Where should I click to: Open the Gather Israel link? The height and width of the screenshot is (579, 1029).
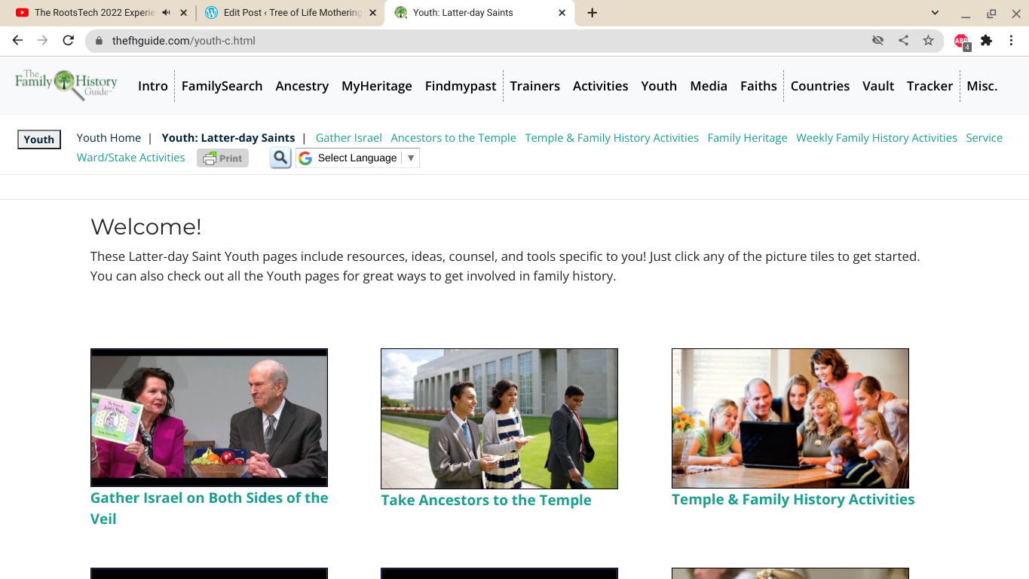coord(348,138)
